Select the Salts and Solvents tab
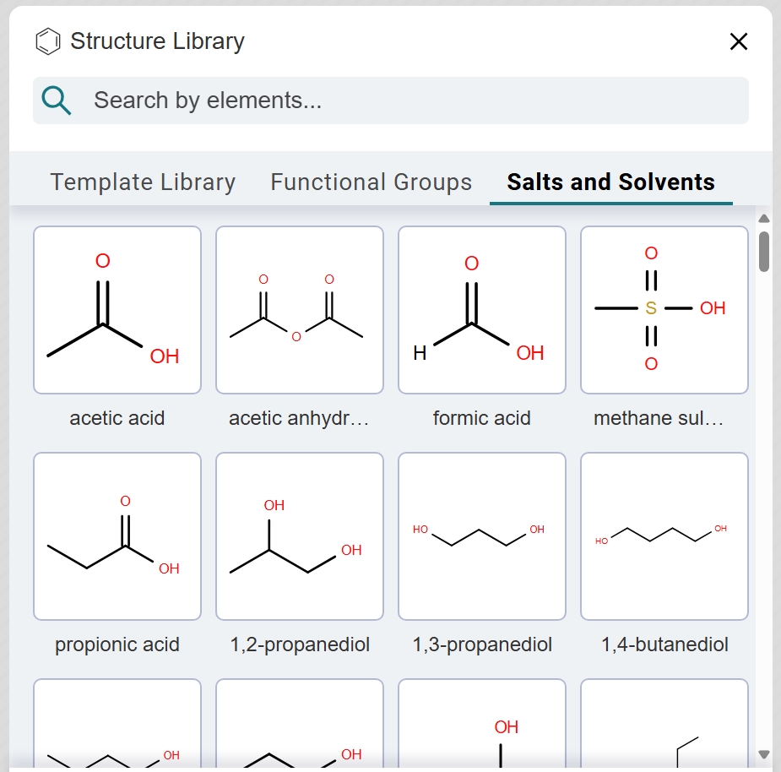Image resolution: width=781 pixels, height=772 pixels. pyautogui.click(x=610, y=182)
